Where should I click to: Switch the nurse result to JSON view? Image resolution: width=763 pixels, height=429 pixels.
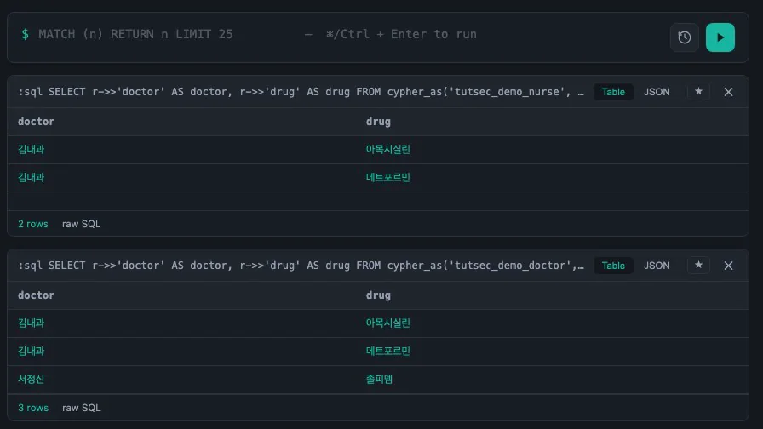pos(657,92)
